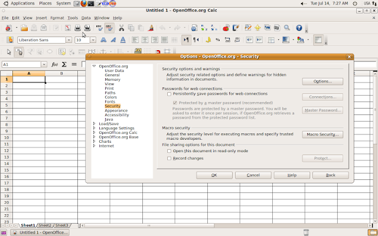Toggle Protected by a master password checkbox

click(x=175, y=103)
